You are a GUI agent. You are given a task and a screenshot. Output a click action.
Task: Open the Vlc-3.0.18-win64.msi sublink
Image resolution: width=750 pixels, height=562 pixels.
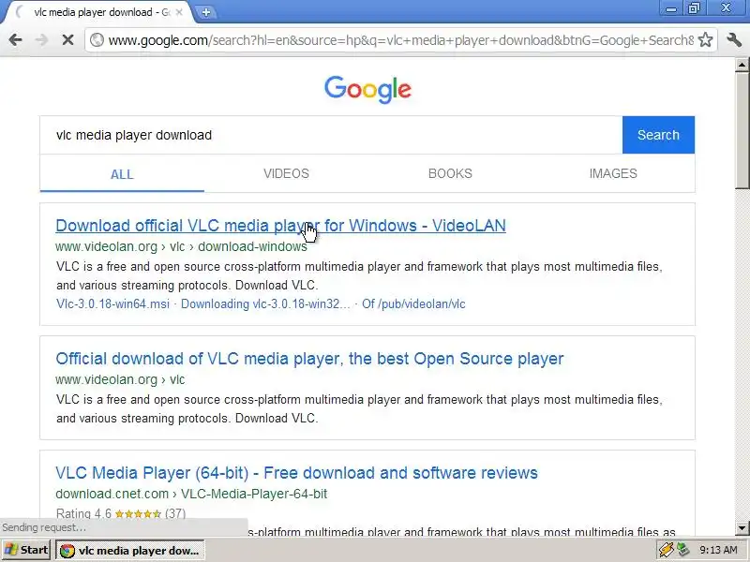(x=112, y=303)
